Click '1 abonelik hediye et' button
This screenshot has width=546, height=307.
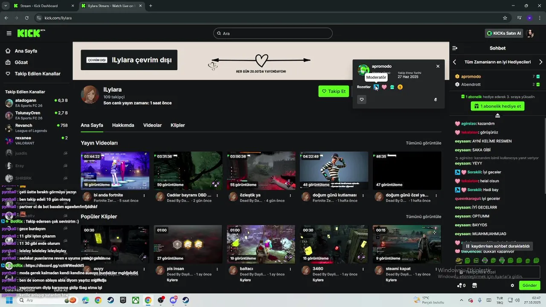point(497,106)
